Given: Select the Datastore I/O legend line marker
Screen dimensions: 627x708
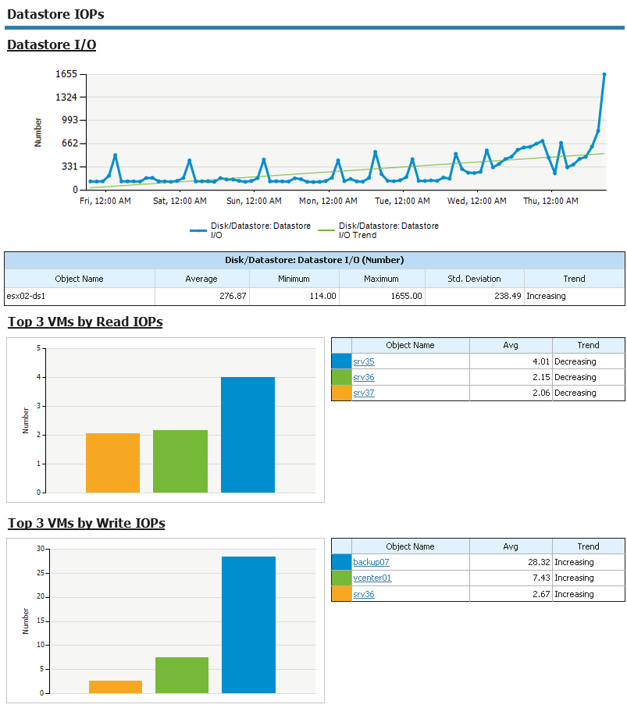Looking at the screenshot, I should point(198,231).
